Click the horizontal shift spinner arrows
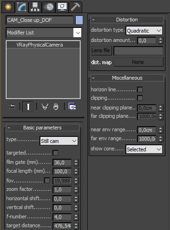Viewport: 170px width, 230px height. 76,199
